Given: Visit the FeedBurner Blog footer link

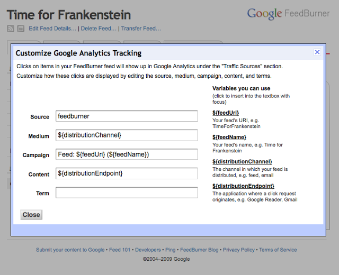Looking at the screenshot, I should (x=199, y=250).
